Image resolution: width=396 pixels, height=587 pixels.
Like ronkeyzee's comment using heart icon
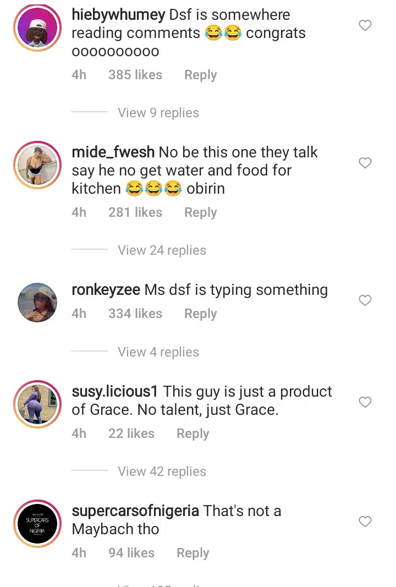365,300
